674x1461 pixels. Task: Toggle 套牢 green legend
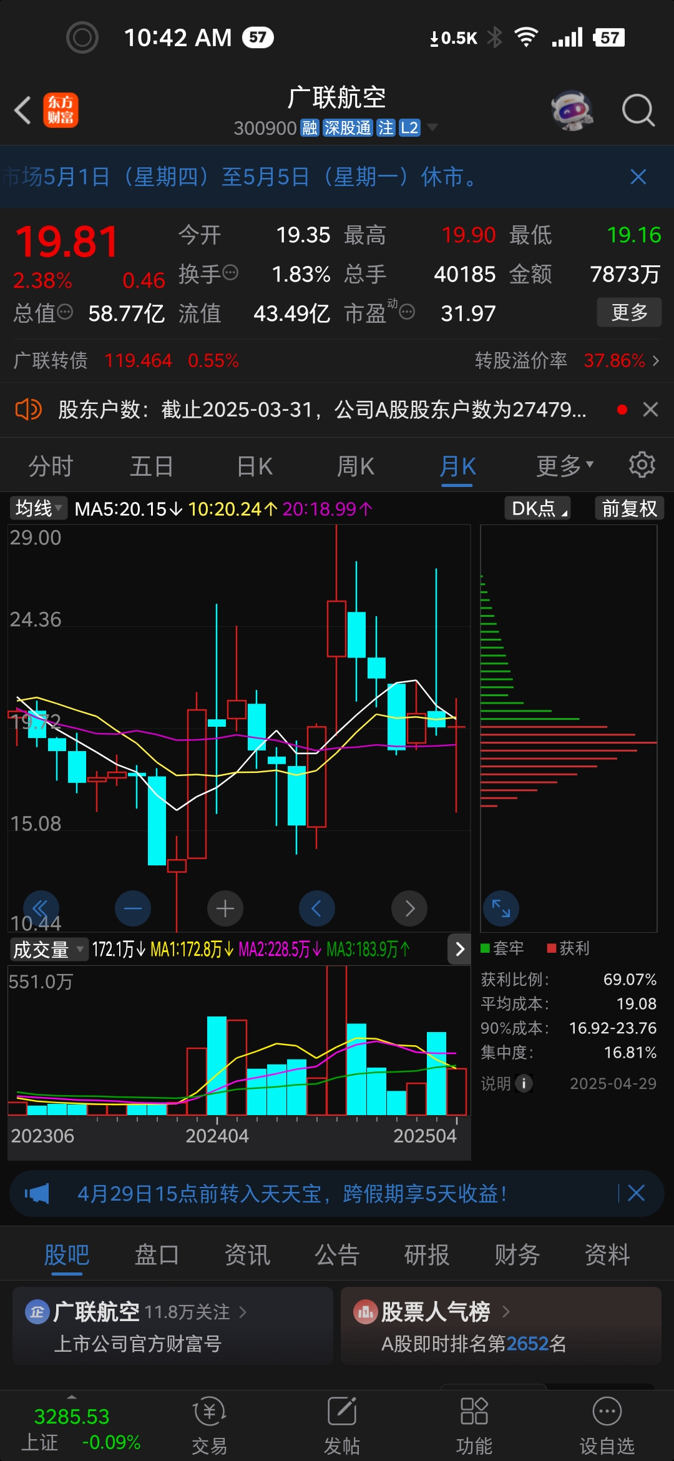(x=502, y=948)
